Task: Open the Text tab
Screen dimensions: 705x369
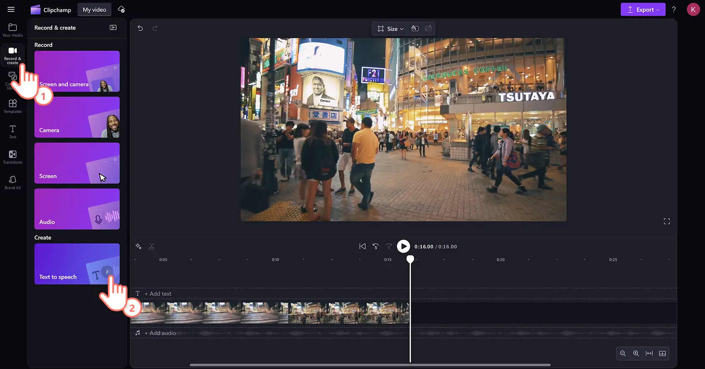Action: point(13,132)
